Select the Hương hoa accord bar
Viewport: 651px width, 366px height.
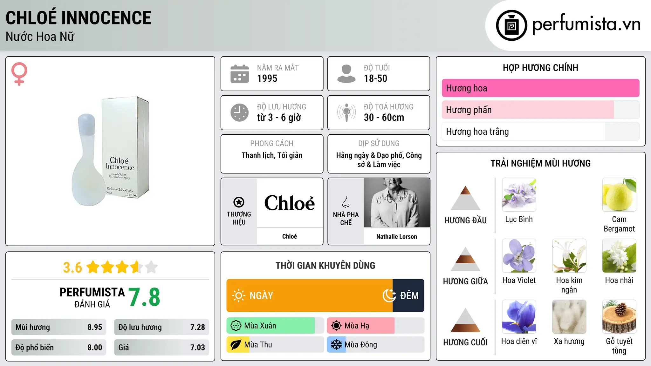point(540,88)
